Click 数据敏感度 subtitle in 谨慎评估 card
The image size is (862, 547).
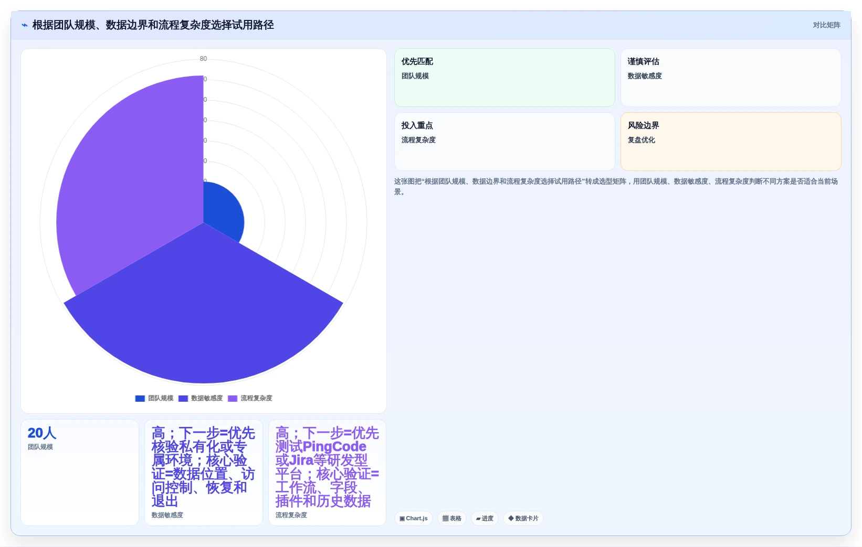[645, 76]
